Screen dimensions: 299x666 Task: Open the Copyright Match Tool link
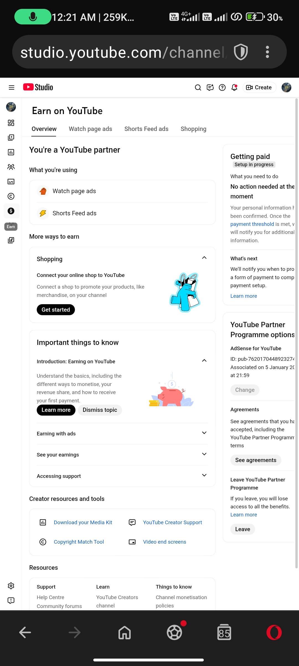point(79,542)
